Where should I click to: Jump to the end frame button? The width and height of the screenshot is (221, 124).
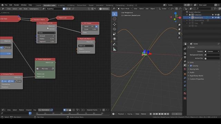pyautogui.click(x=168, y=114)
